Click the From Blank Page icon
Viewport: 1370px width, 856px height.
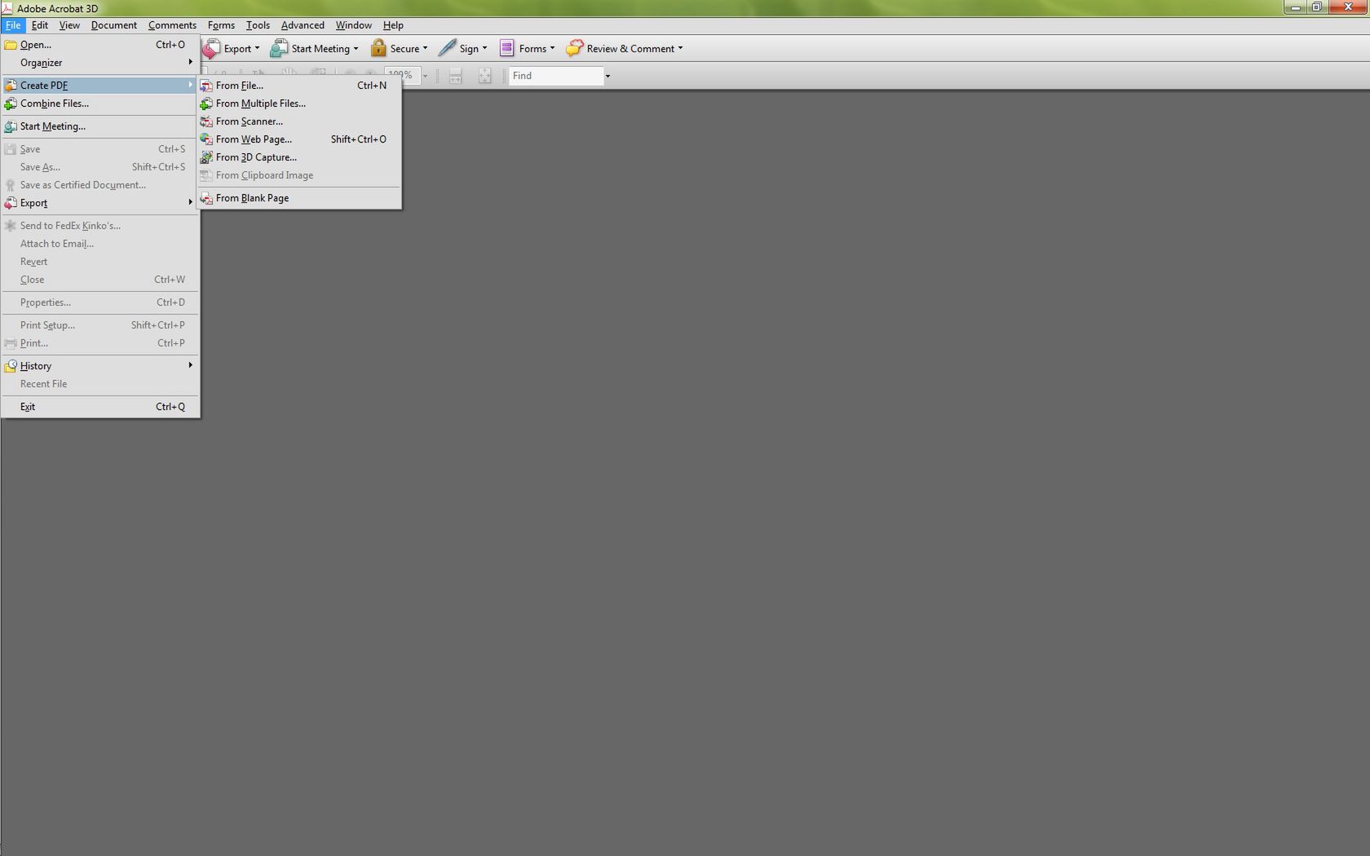pyautogui.click(x=206, y=198)
